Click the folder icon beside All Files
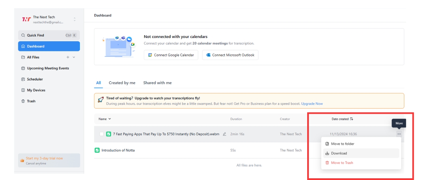 click(23, 57)
